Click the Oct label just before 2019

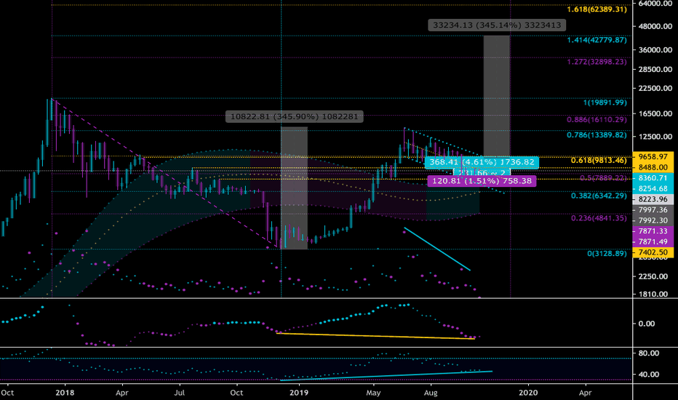click(236, 393)
